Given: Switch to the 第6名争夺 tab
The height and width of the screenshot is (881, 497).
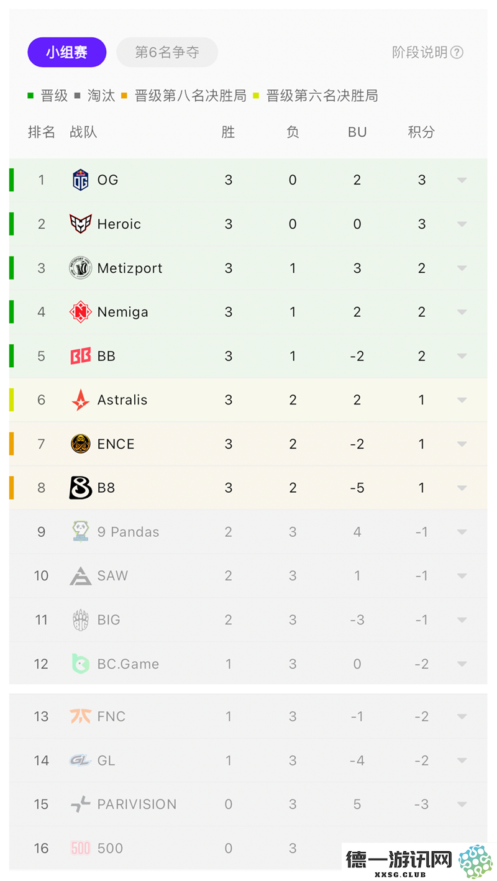Looking at the screenshot, I should pyautogui.click(x=167, y=52).
